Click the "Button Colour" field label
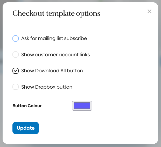161x147 pixels. [x=27, y=106]
